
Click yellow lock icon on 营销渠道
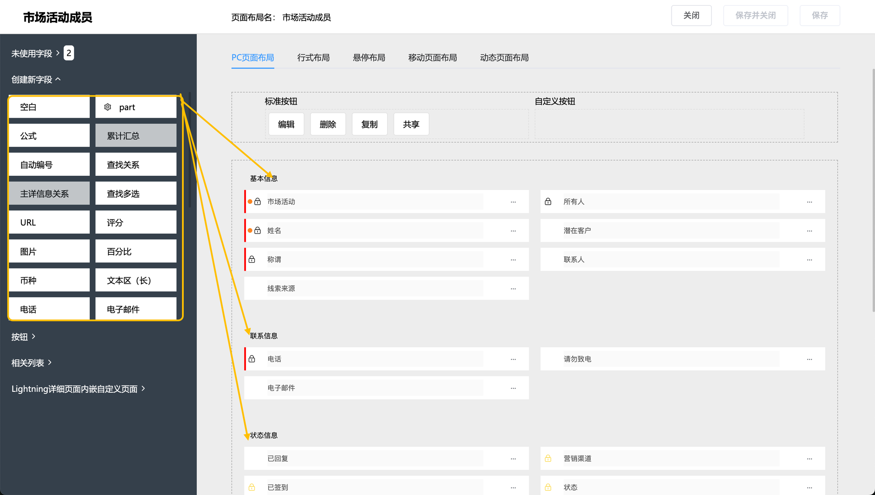[x=548, y=458]
